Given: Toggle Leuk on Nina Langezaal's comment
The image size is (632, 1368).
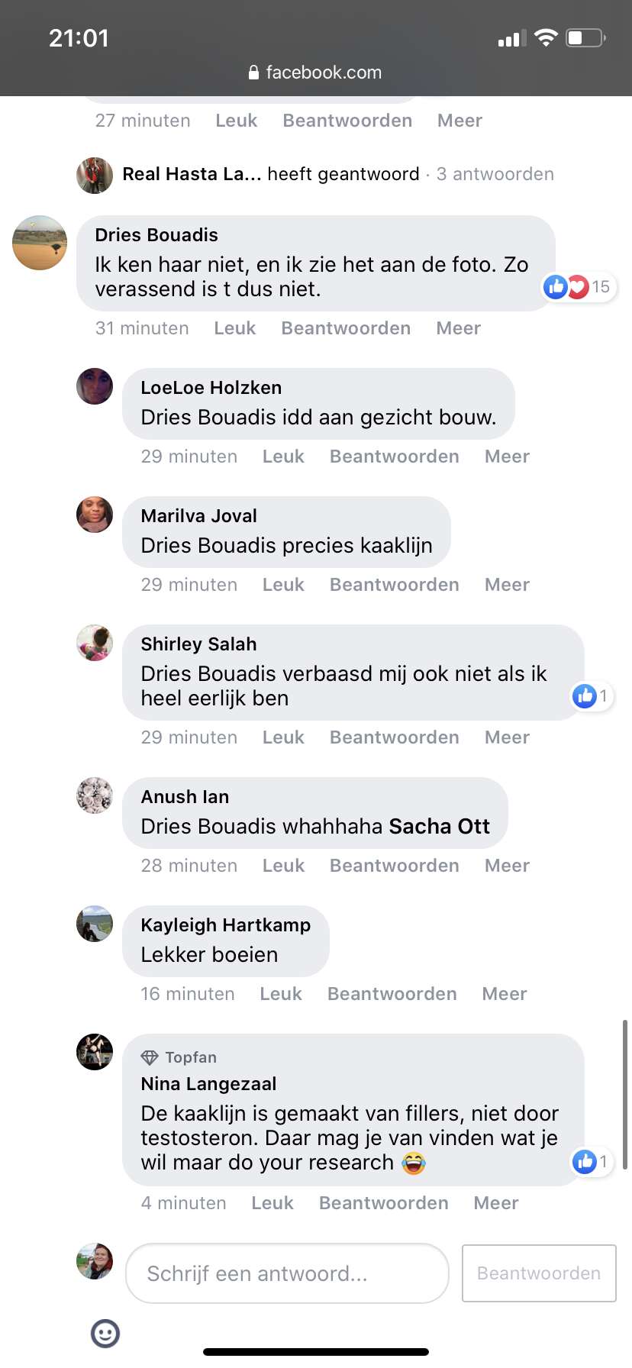Looking at the screenshot, I should [272, 1203].
